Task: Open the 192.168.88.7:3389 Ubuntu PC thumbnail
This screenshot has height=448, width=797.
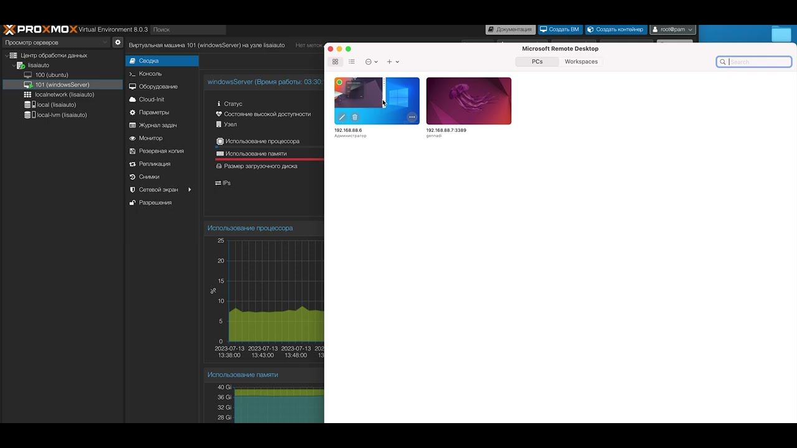Action: [469, 101]
